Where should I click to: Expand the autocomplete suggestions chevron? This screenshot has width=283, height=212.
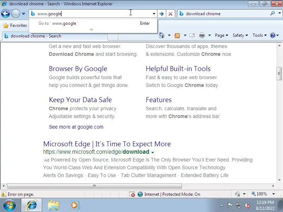[x=91, y=30]
